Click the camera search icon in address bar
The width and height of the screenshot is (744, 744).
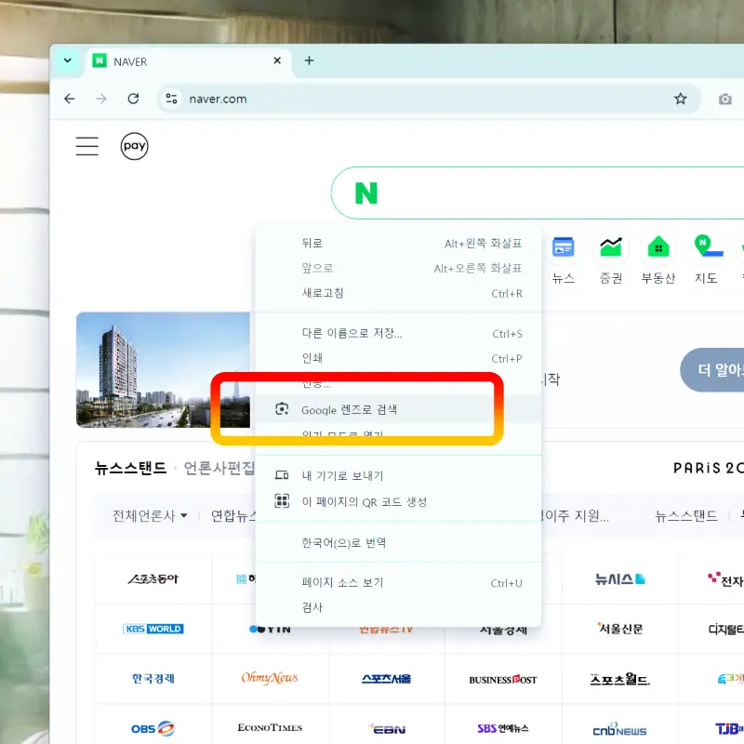[725, 98]
